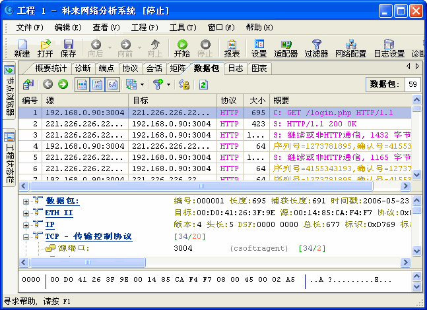Image resolution: width=427 pixels, height=310 pixels.
Task: Open the 网络配置 tool
Action: pyautogui.click(x=350, y=48)
